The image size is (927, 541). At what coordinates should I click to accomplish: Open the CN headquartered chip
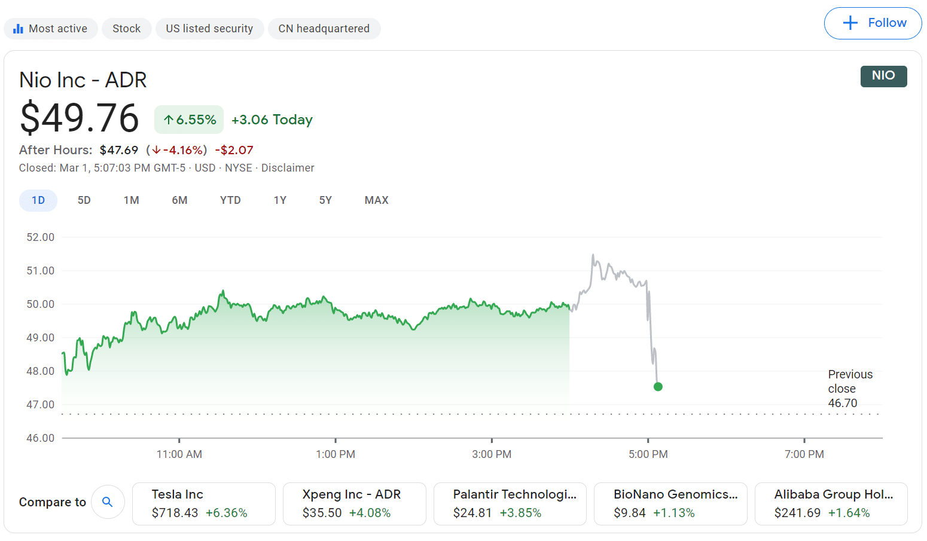(324, 29)
